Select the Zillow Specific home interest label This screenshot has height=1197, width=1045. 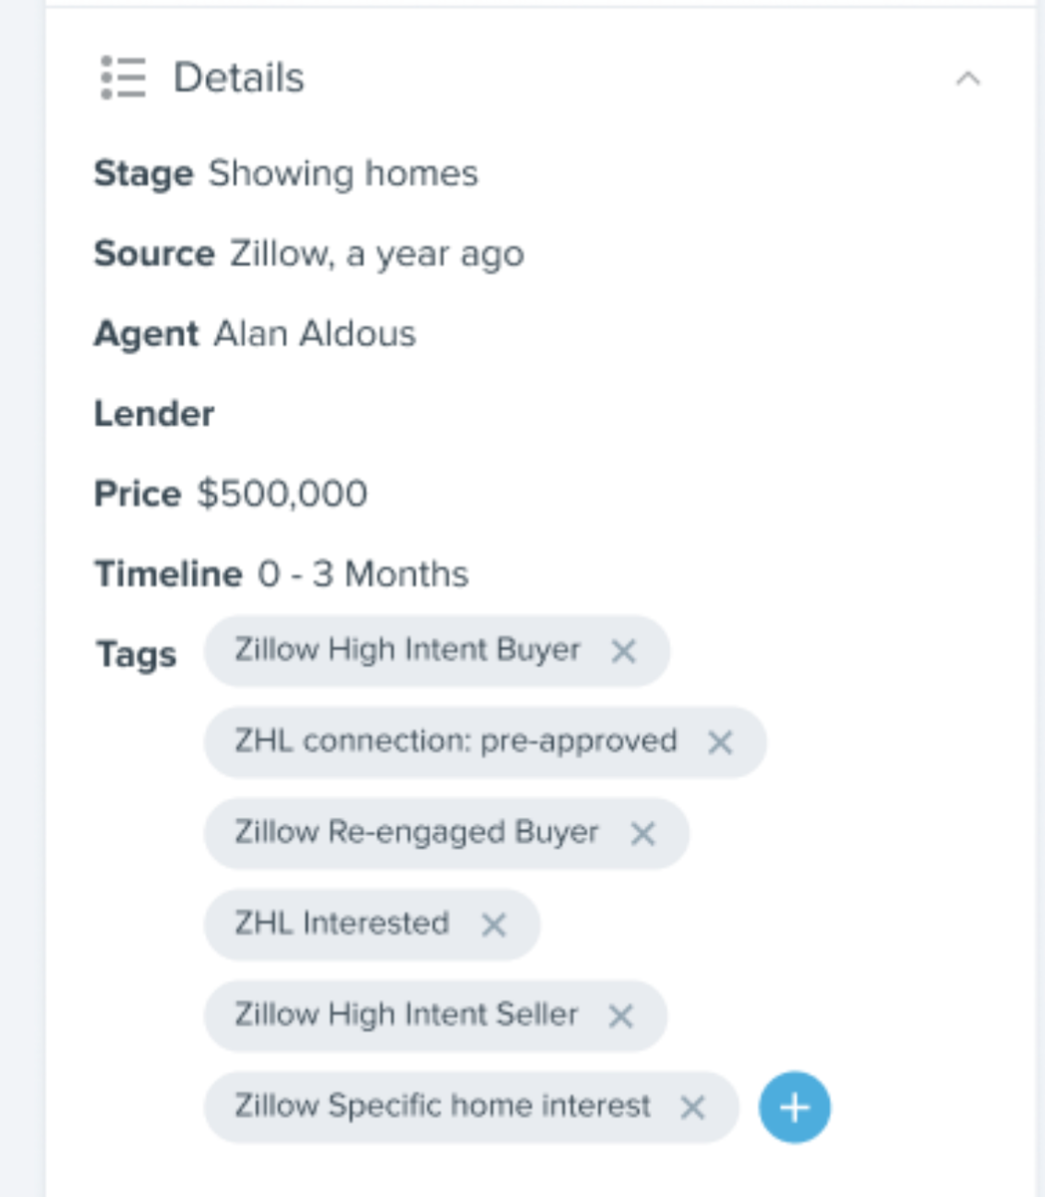tap(442, 1106)
